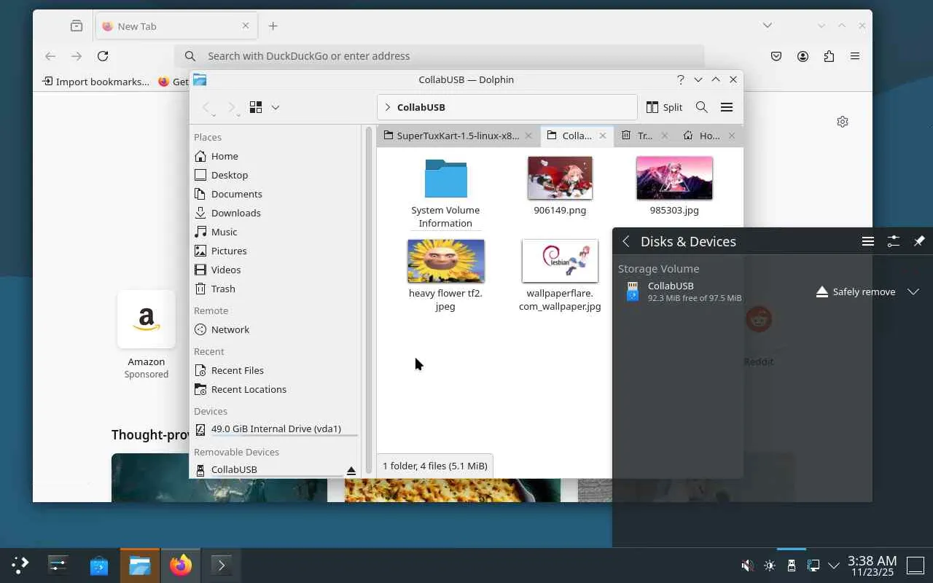Open Dolphin's hamburger menu
Viewport: 933px width, 583px height.
727,107
